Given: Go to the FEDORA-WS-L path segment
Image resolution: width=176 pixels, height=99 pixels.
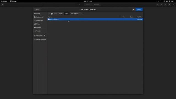Looking at the screenshot, I should click(x=75, y=14).
